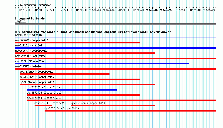Open the nsv819231 (Kim2009) label
223x128 pixels.
[x=29, y=45]
